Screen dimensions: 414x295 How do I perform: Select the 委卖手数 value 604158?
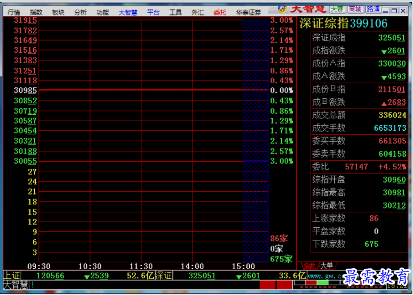click(392, 154)
